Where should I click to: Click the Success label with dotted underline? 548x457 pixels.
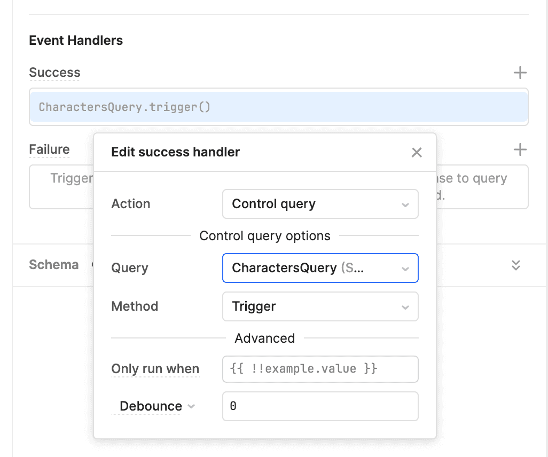pyautogui.click(x=54, y=73)
